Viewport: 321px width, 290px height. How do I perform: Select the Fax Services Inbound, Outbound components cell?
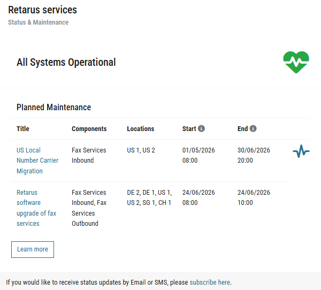[x=89, y=208]
